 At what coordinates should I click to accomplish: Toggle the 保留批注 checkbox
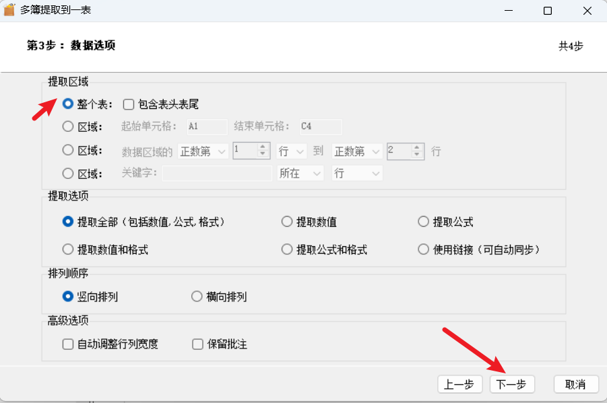tap(197, 344)
